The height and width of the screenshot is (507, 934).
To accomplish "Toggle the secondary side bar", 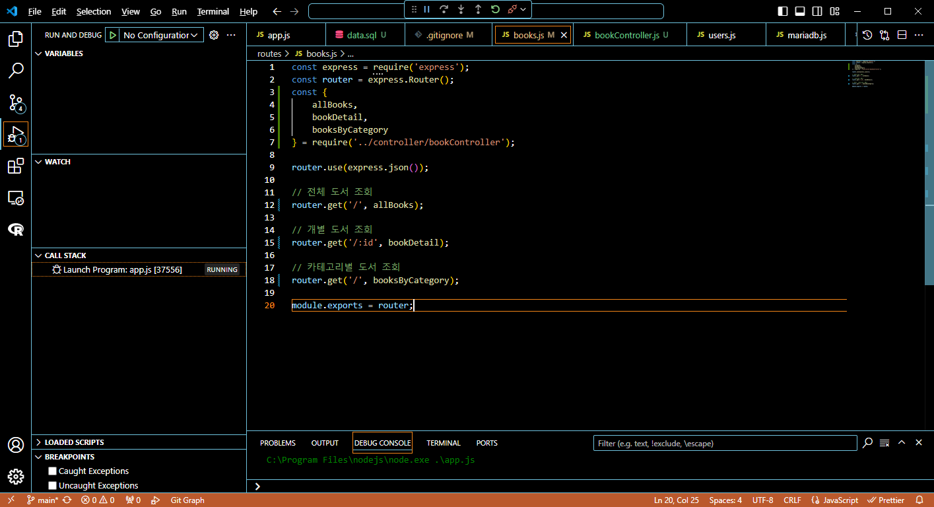I will [x=817, y=11].
